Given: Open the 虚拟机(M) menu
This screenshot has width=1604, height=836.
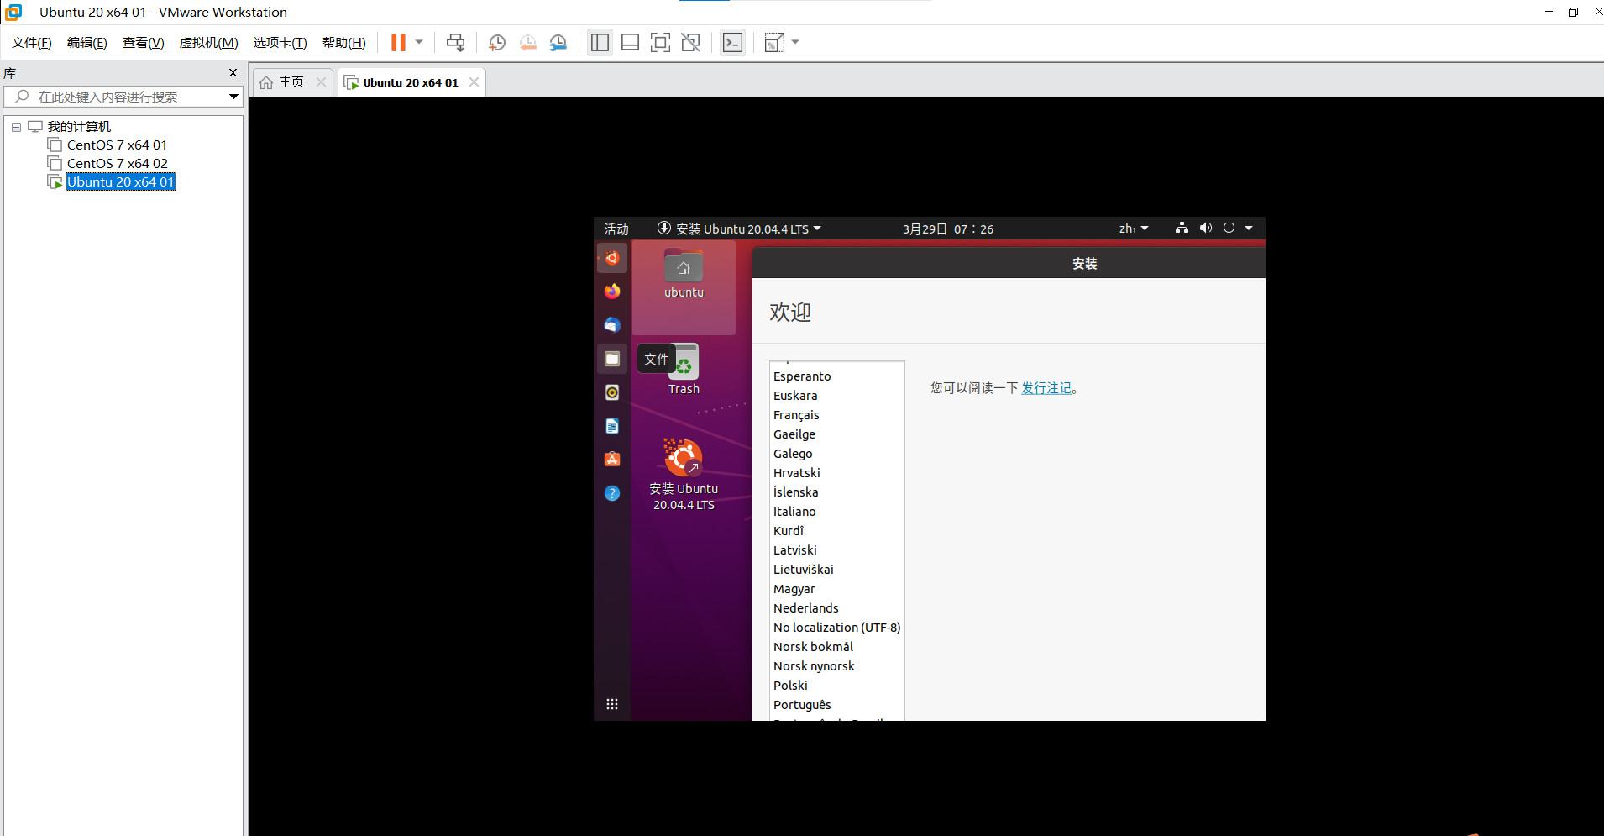Looking at the screenshot, I should point(209,43).
